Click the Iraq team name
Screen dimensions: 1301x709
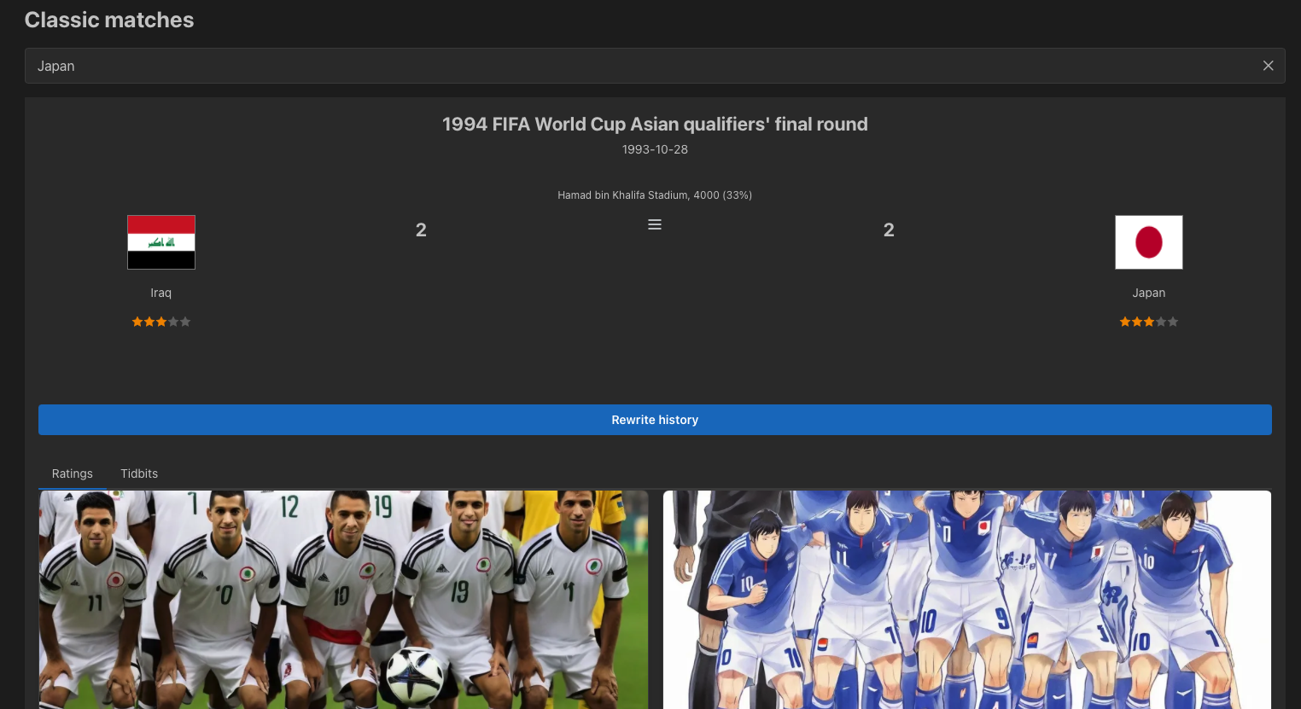tap(161, 293)
